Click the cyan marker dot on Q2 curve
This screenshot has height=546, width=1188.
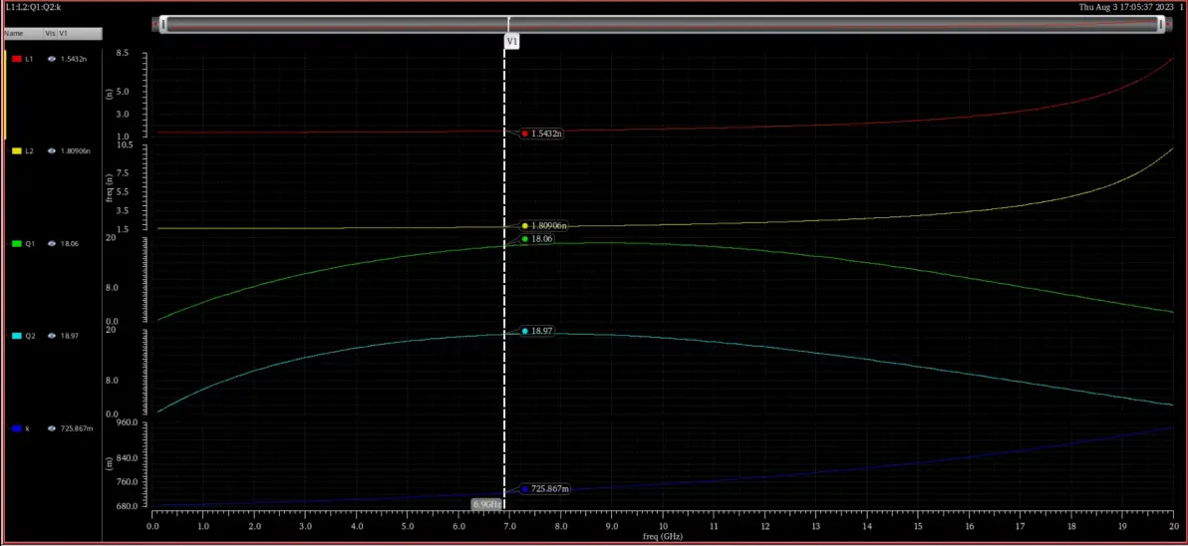click(x=524, y=331)
